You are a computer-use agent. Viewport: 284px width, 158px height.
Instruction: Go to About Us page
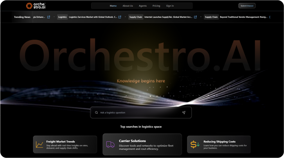pyautogui.click(x=128, y=6)
